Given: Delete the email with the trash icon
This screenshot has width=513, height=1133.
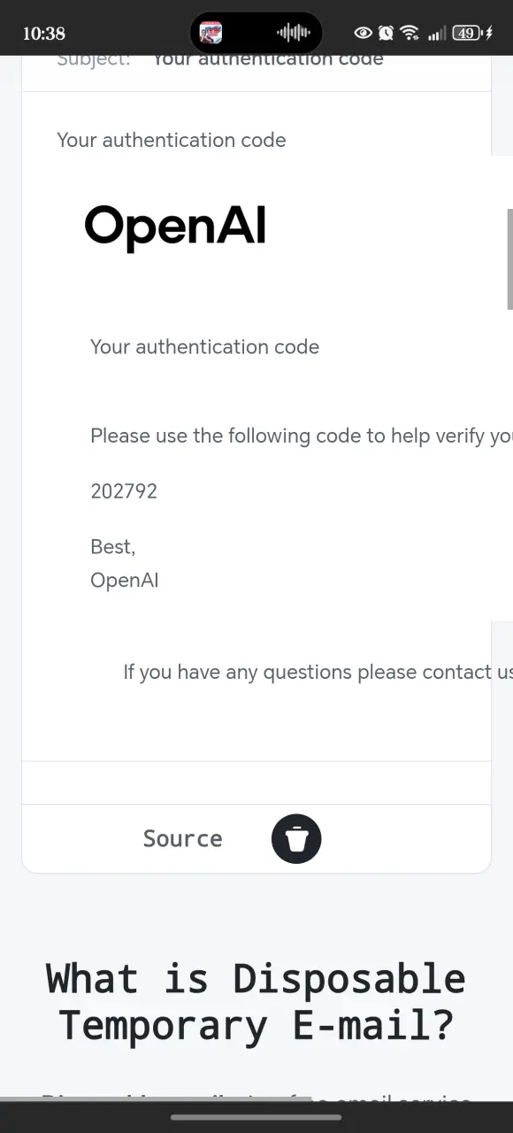Looking at the screenshot, I should pos(296,838).
